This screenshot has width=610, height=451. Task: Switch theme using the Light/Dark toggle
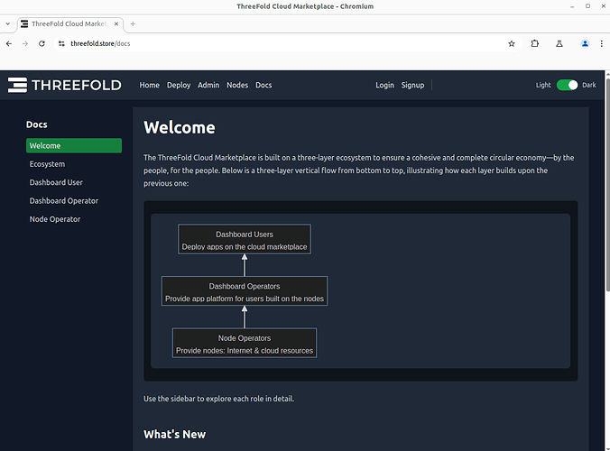click(x=567, y=85)
